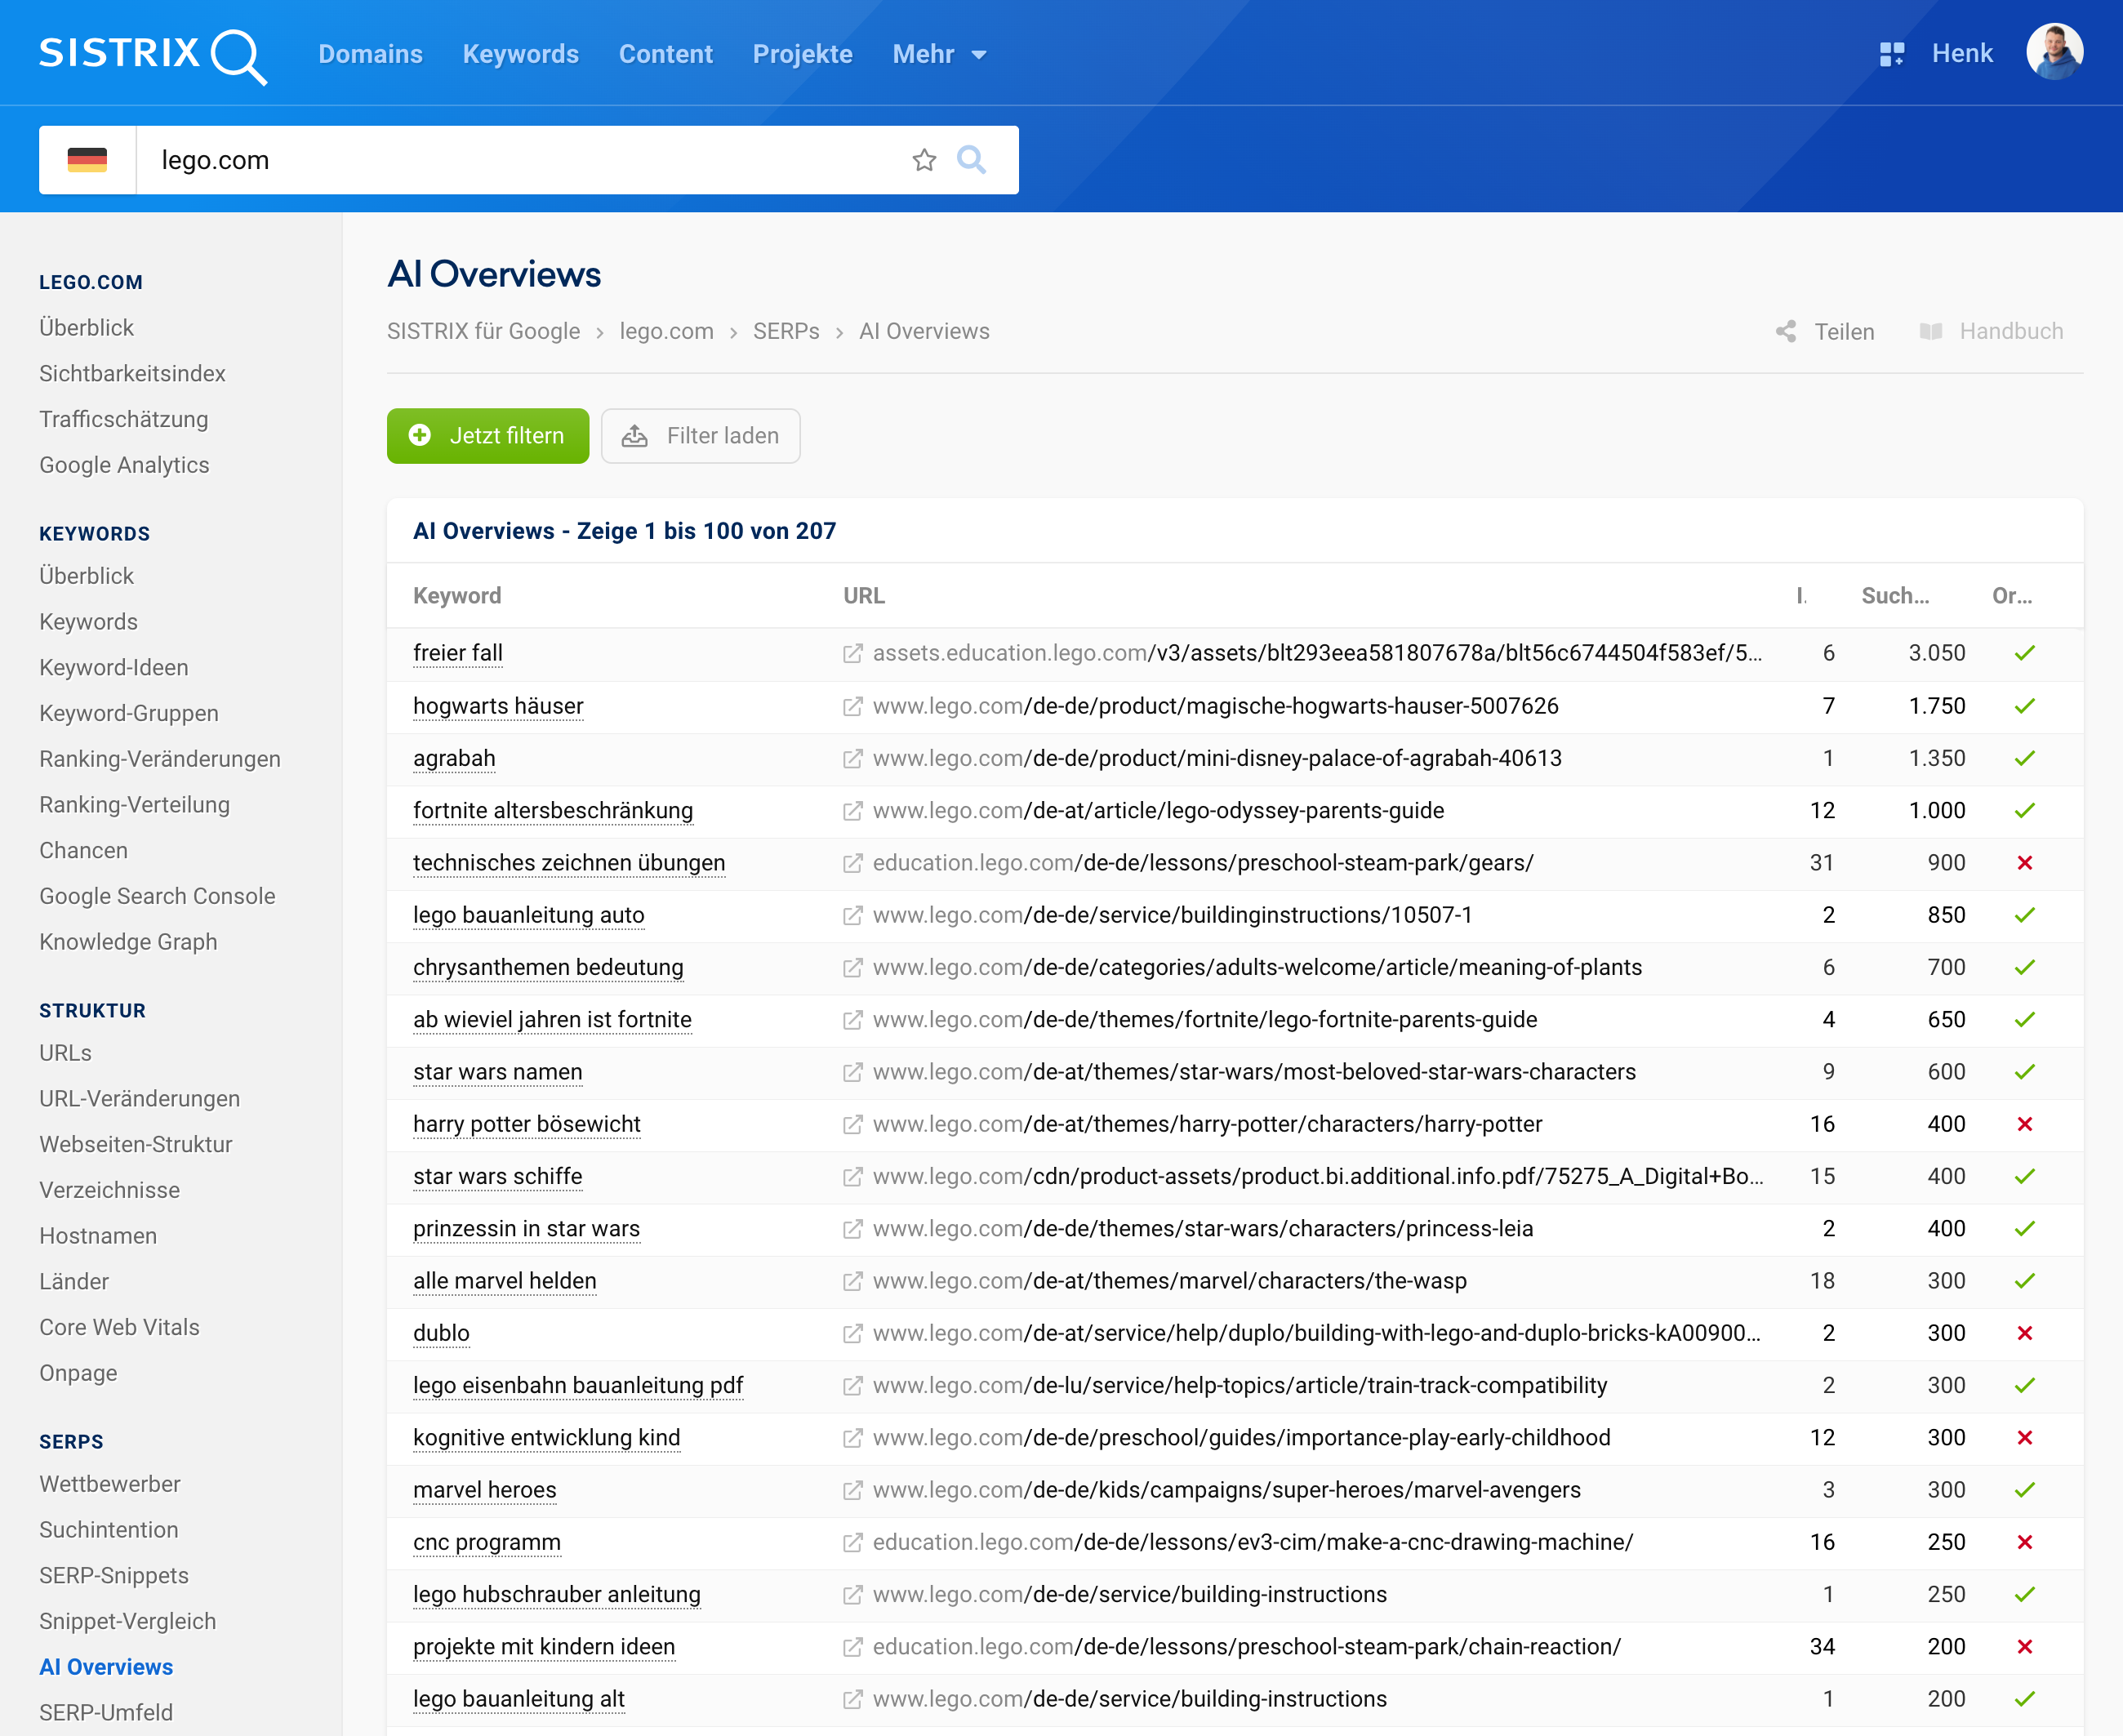Click the magnifier search icon in search field
Viewport: 2123px width, 1736px height.
point(971,160)
